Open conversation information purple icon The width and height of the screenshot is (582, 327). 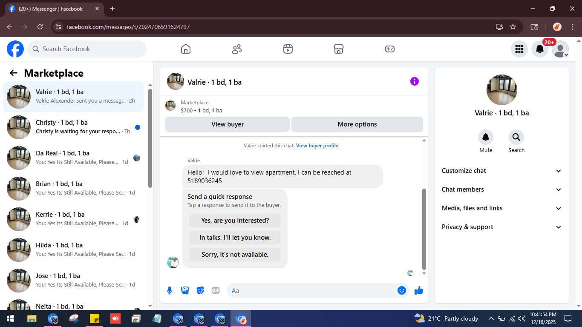[x=415, y=81]
